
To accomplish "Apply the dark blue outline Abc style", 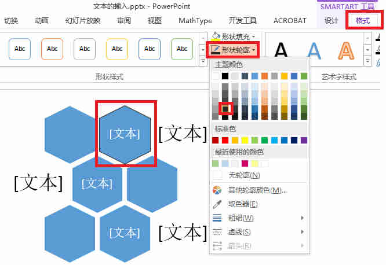I will pos(150,49).
